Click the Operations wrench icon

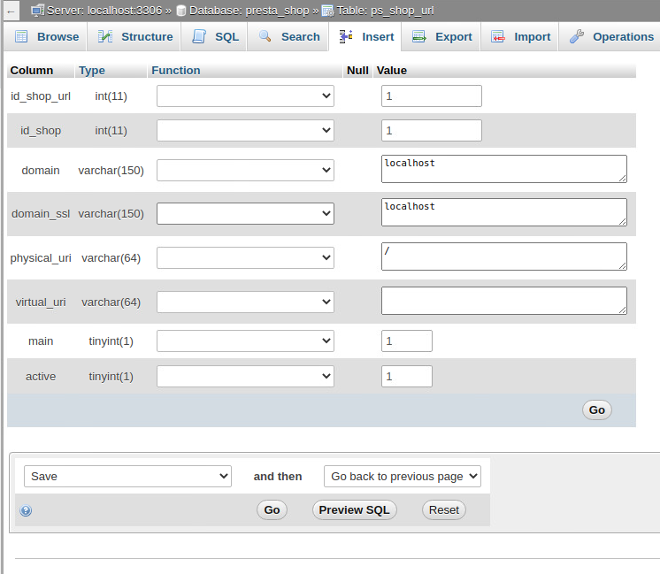pyautogui.click(x=577, y=36)
